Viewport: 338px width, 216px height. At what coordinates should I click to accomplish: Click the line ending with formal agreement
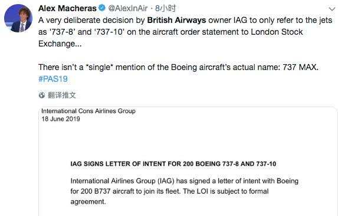tap(169, 191)
